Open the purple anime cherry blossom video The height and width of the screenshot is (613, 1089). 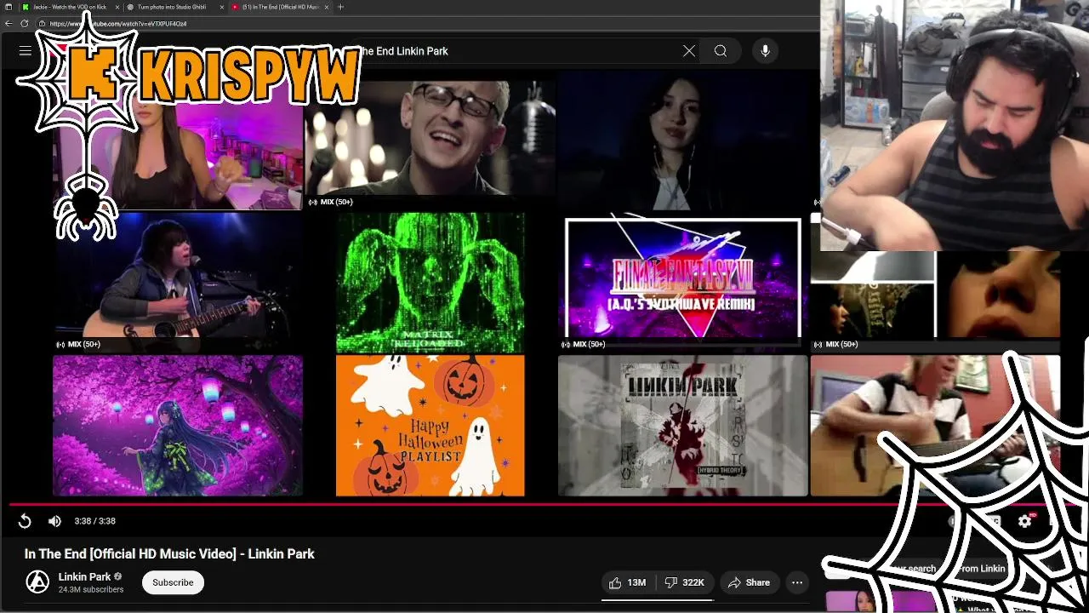[x=177, y=426]
